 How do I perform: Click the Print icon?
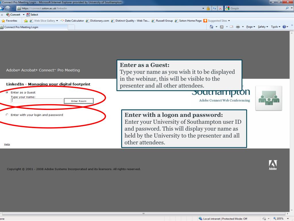238,27
